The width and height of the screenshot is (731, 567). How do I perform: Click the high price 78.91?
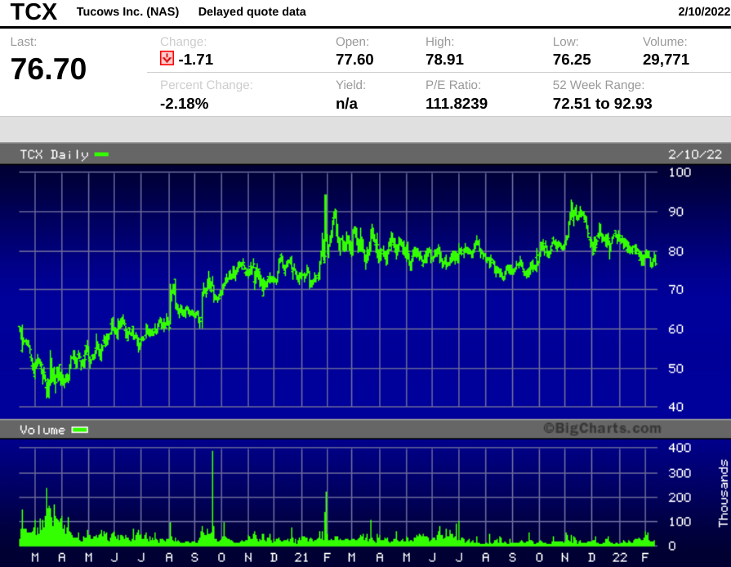point(445,59)
